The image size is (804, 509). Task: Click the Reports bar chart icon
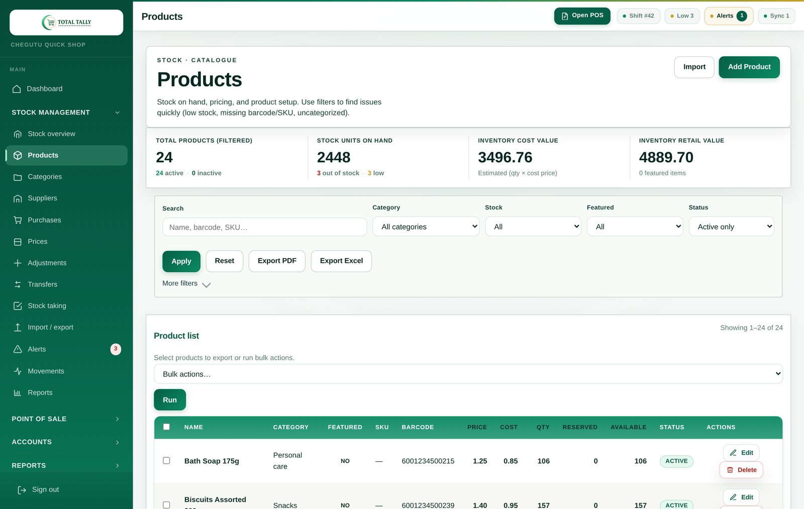[x=18, y=393]
